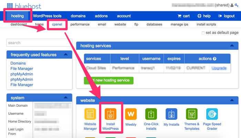Open the account tab
This screenshot has height=138, width=241.
coord(124,16)
